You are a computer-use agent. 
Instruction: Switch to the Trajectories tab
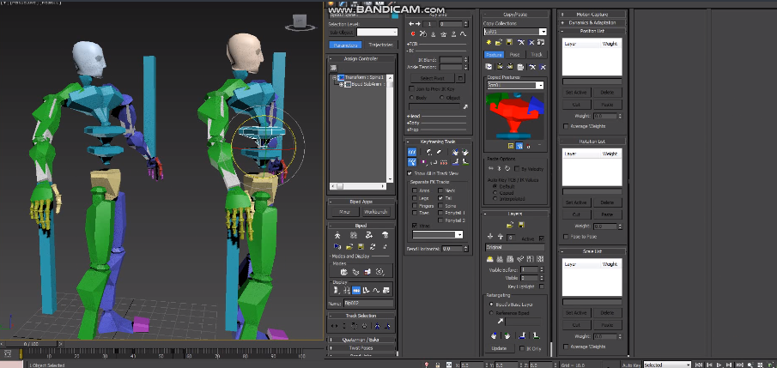tap(380, 45)
